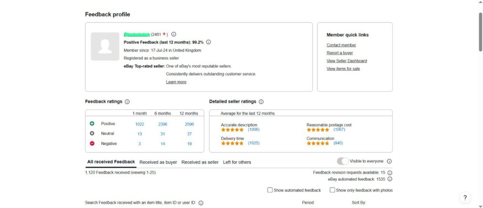The height and width of the screenshot is (208, 483).
Task: Open the Left for others tab
Action: 237,162
